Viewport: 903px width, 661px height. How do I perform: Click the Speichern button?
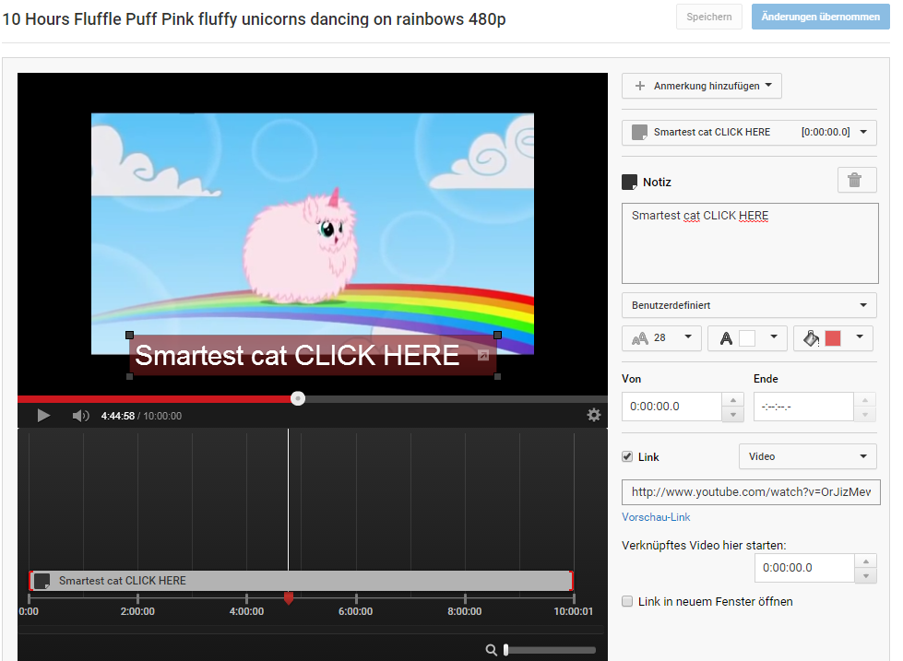(709, 17)
